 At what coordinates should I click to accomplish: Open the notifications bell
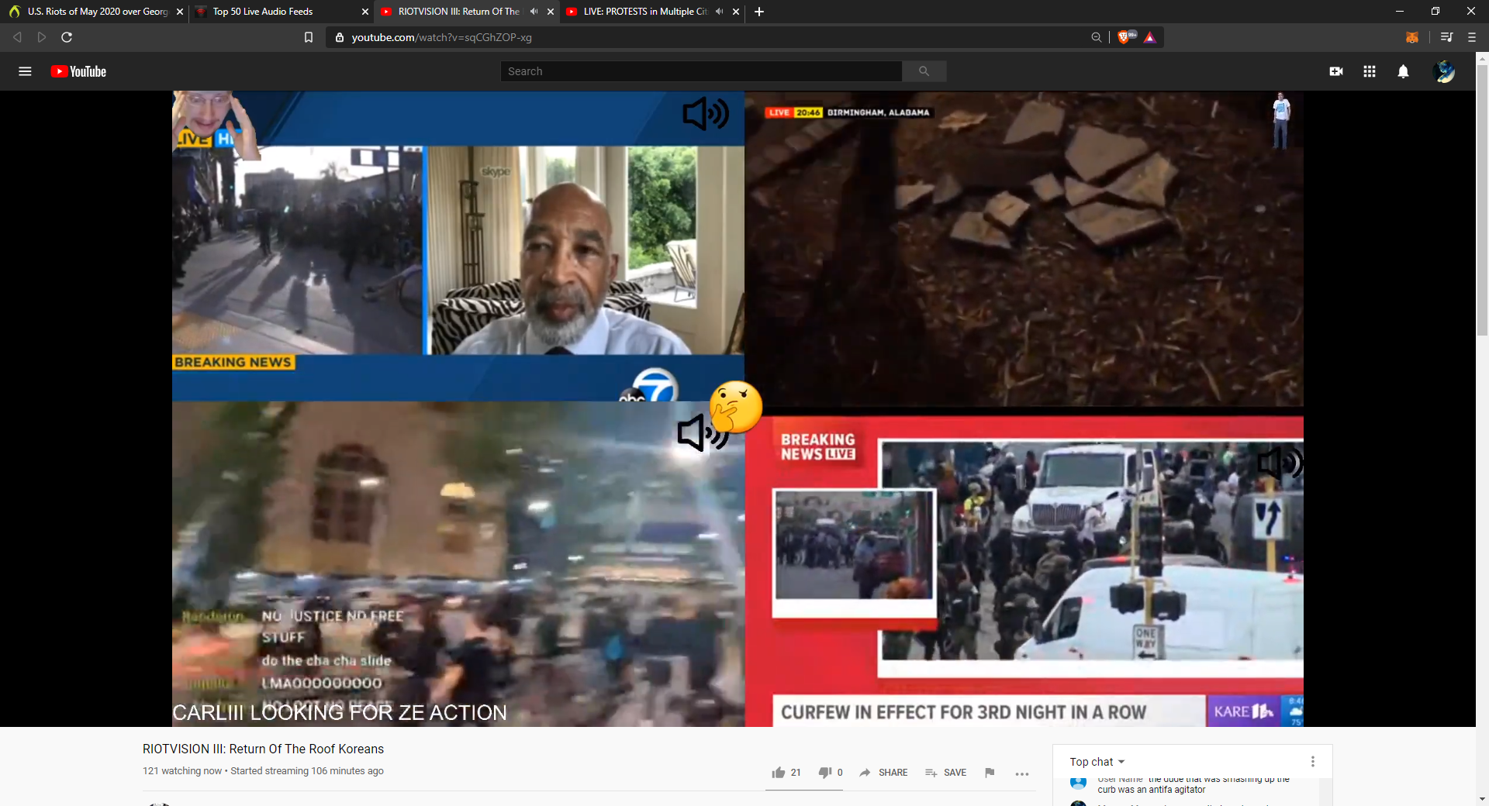[1403, 71]
